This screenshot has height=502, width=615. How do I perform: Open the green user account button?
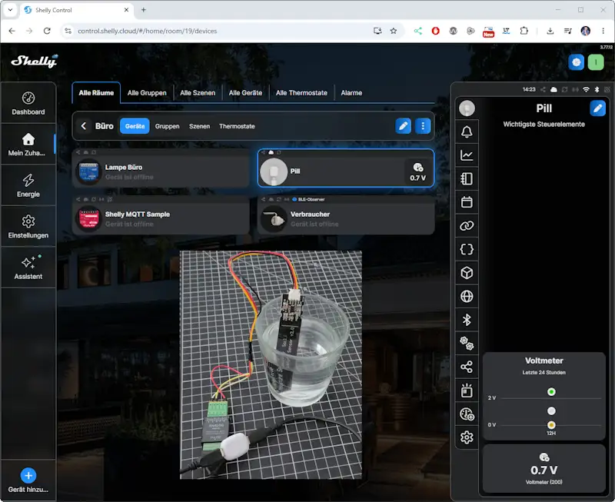tap(596, 62)
